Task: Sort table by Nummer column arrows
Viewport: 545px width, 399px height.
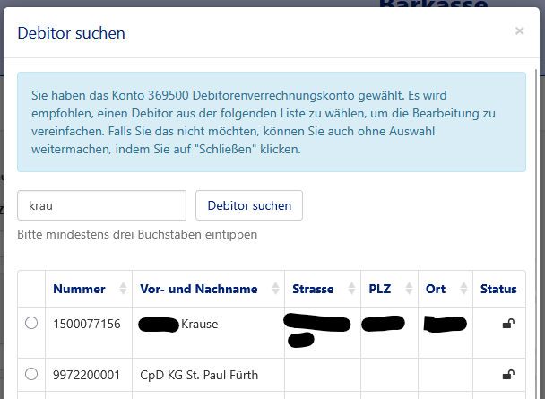Action: click(124, 289)
